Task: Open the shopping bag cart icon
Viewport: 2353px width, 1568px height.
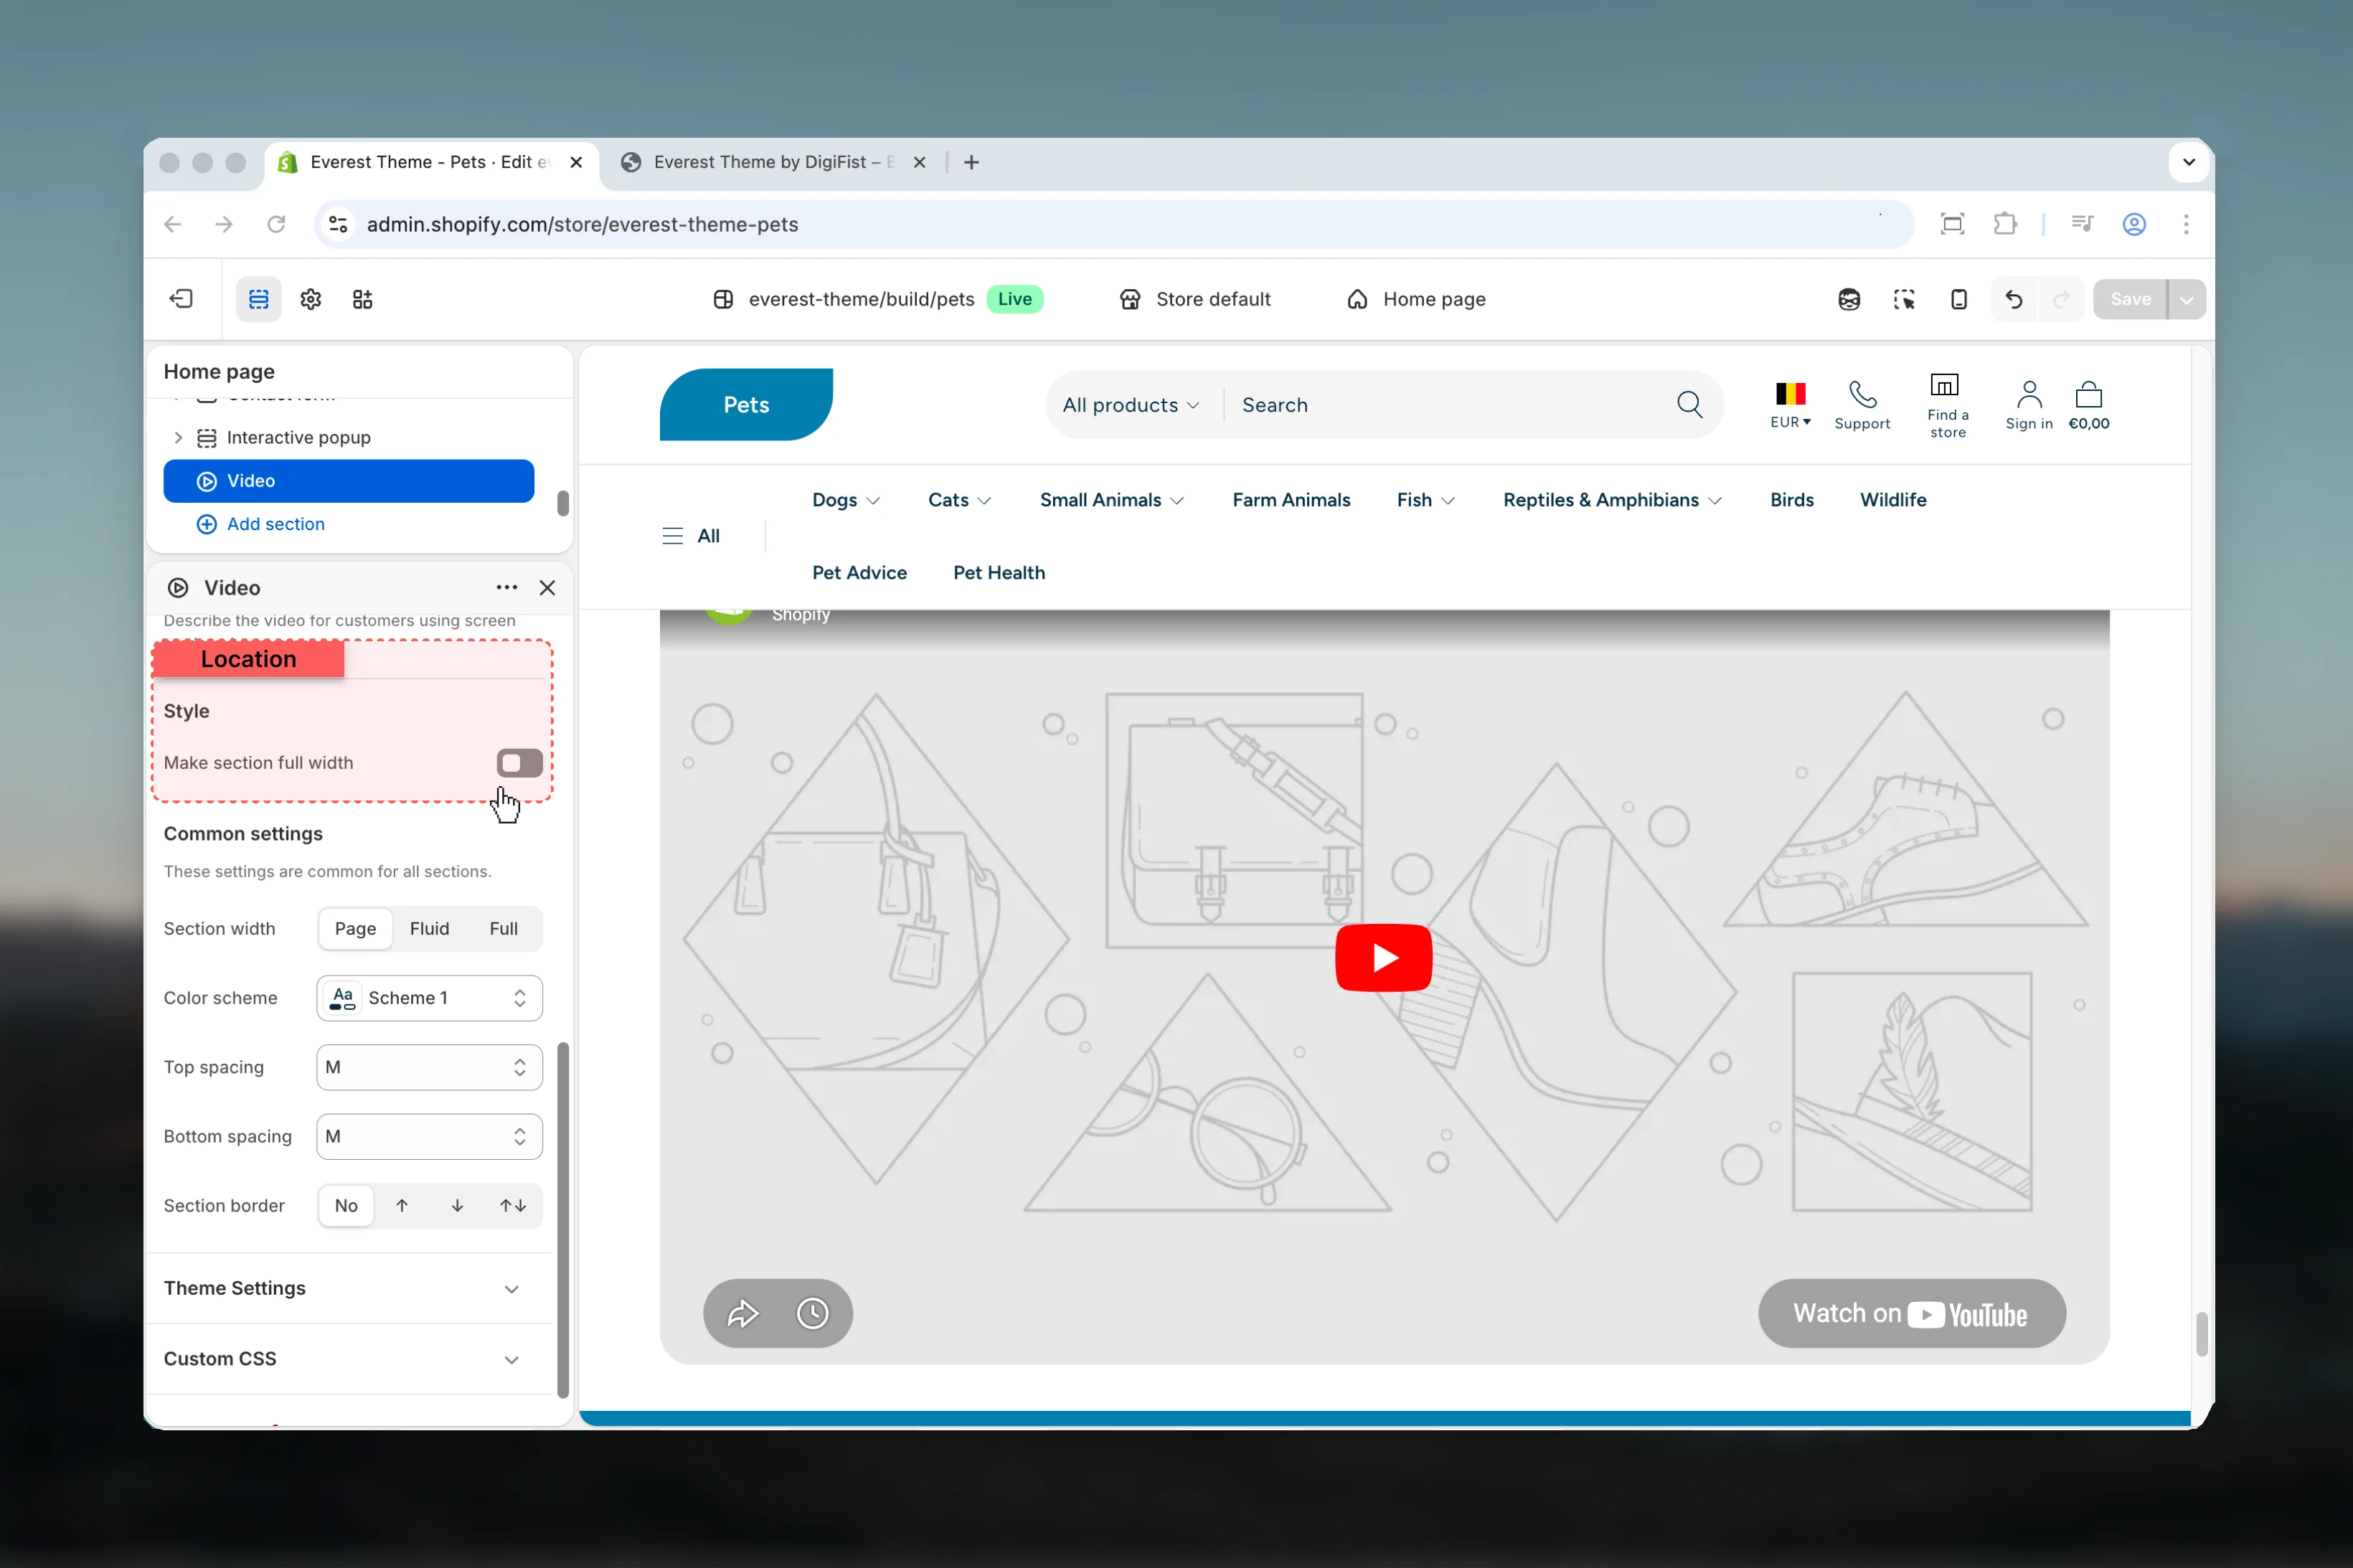Action: tap(2089, 394)
